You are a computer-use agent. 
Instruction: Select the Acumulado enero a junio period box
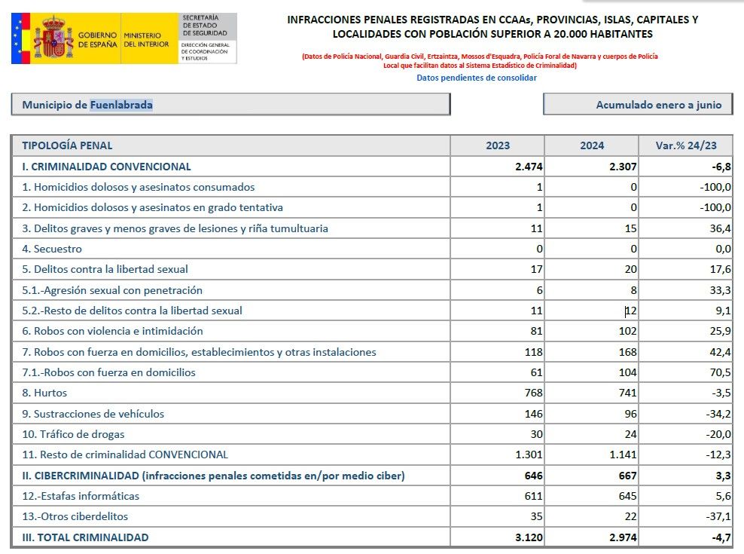pos(637,105)
